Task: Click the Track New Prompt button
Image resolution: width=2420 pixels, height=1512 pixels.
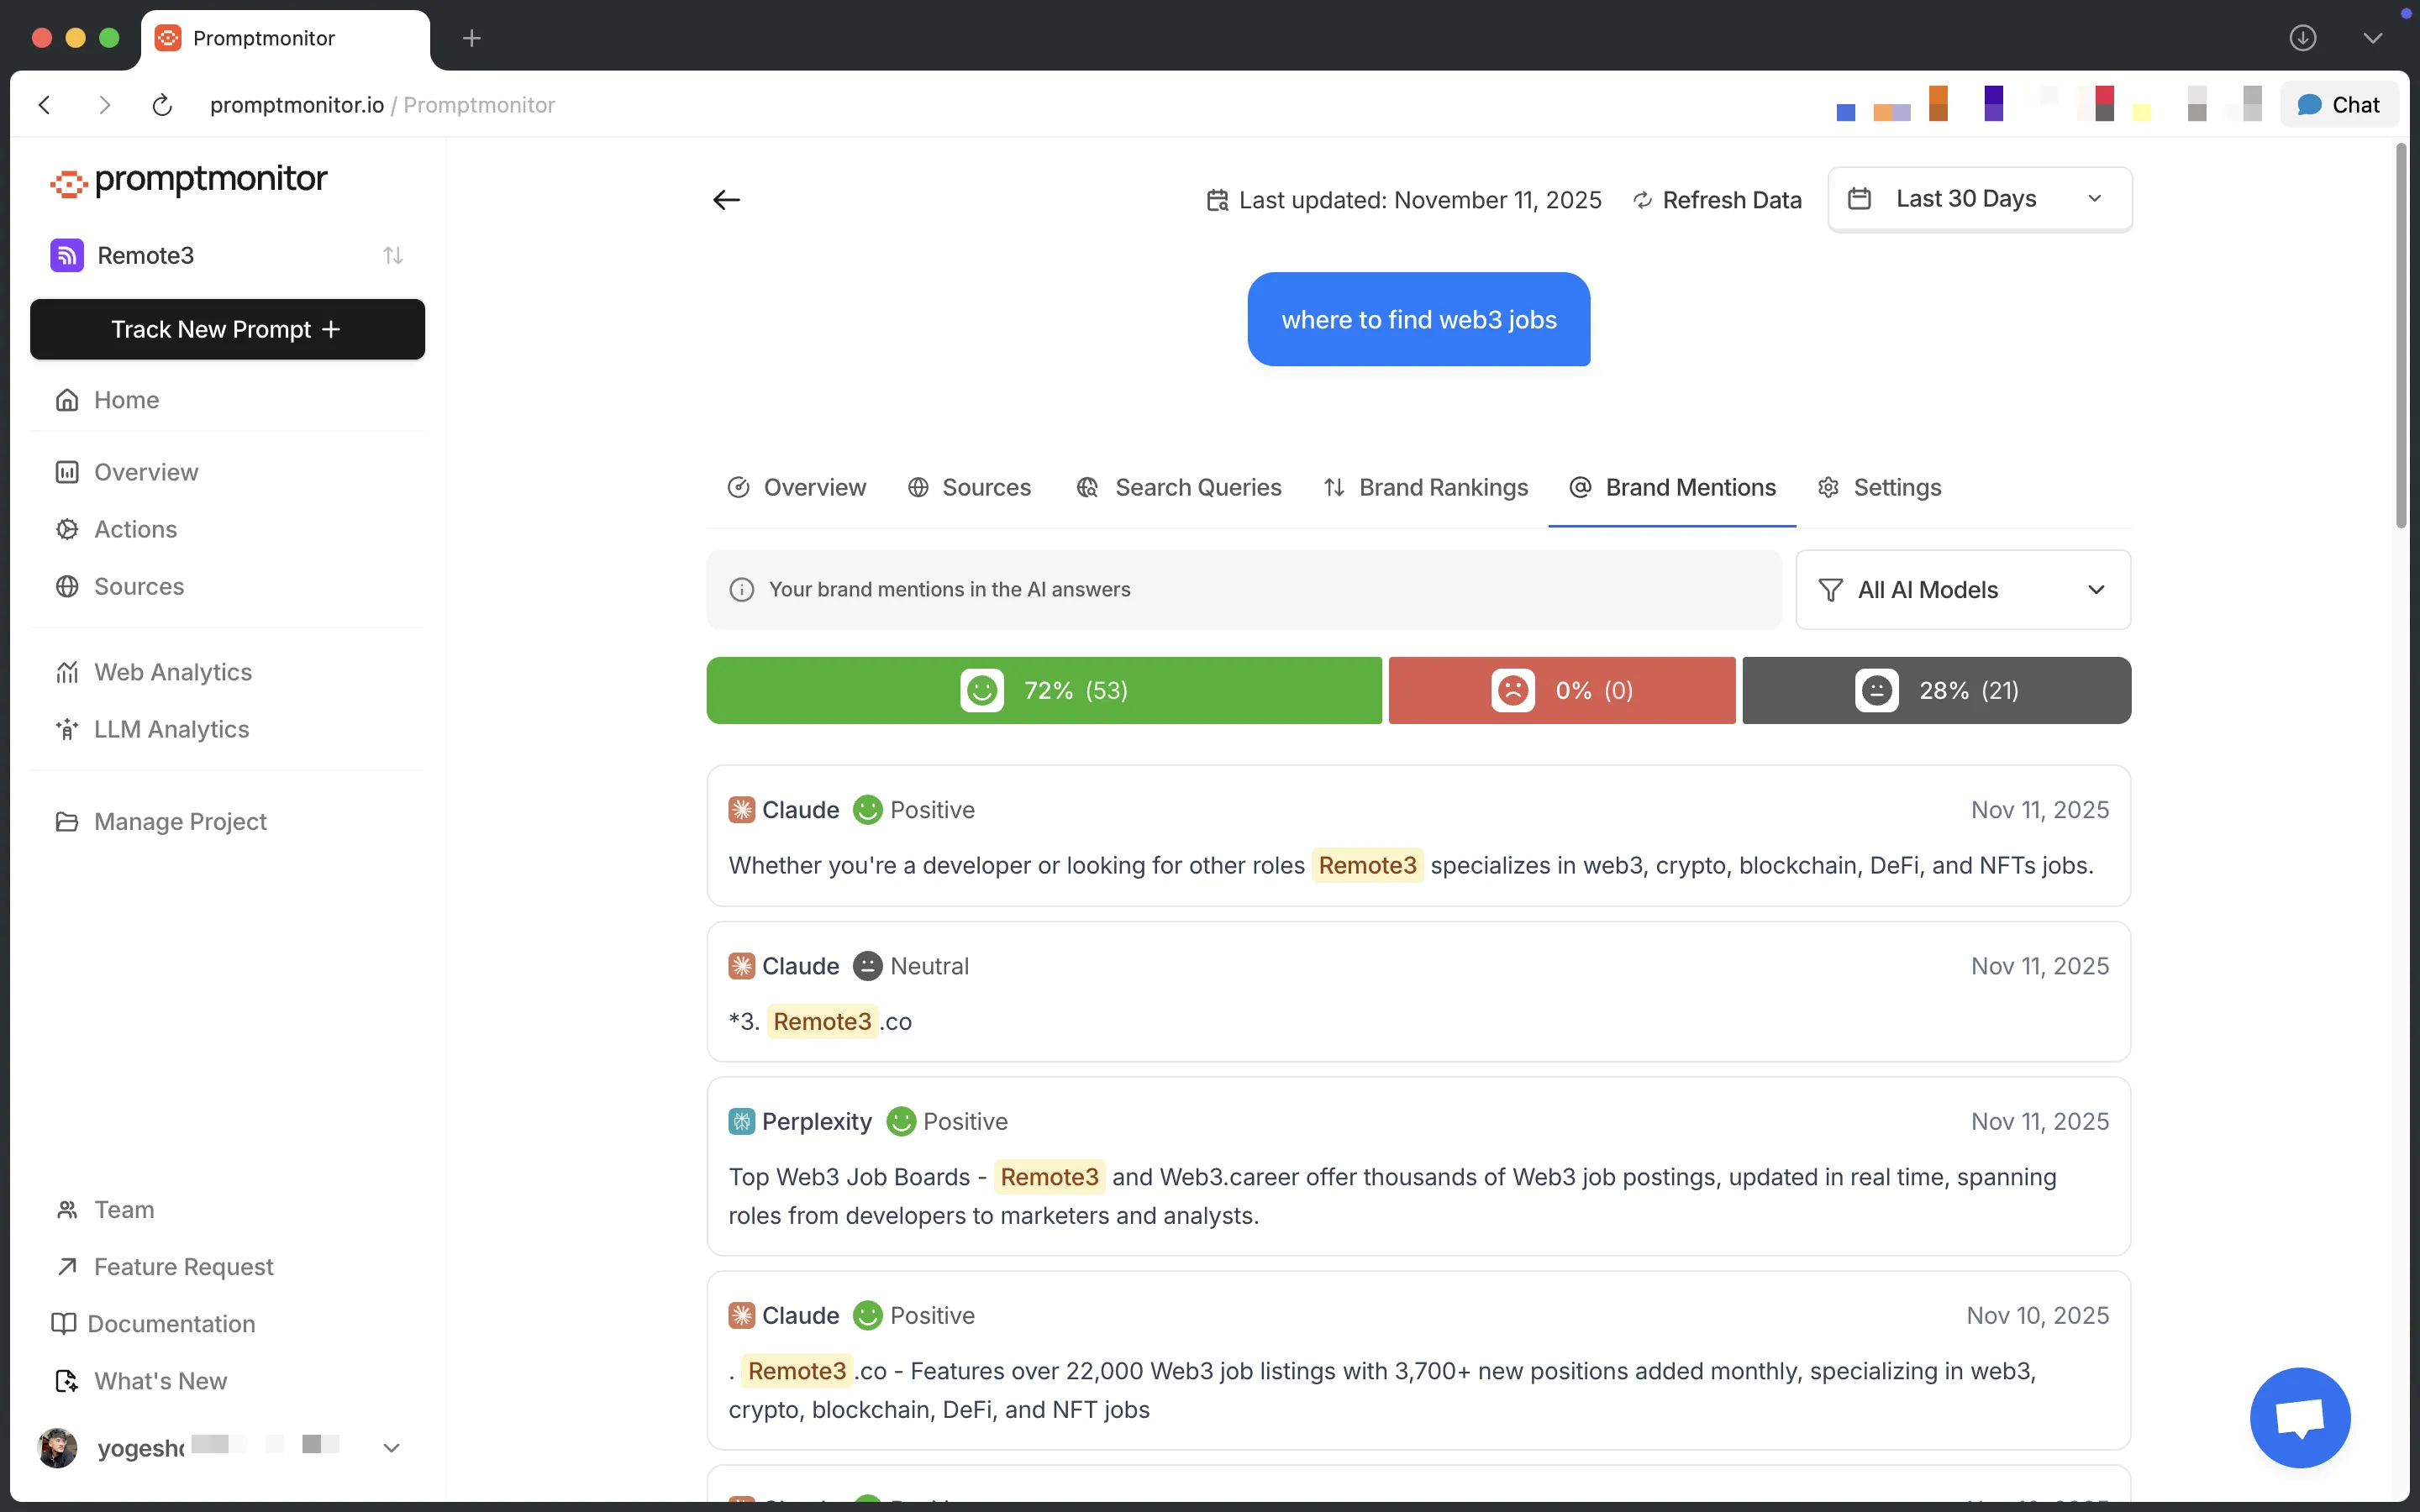Action: 227,329
